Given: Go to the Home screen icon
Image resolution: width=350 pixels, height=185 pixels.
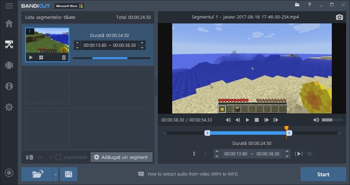Looking at the screenshot, I should click(x=9, y=23).
